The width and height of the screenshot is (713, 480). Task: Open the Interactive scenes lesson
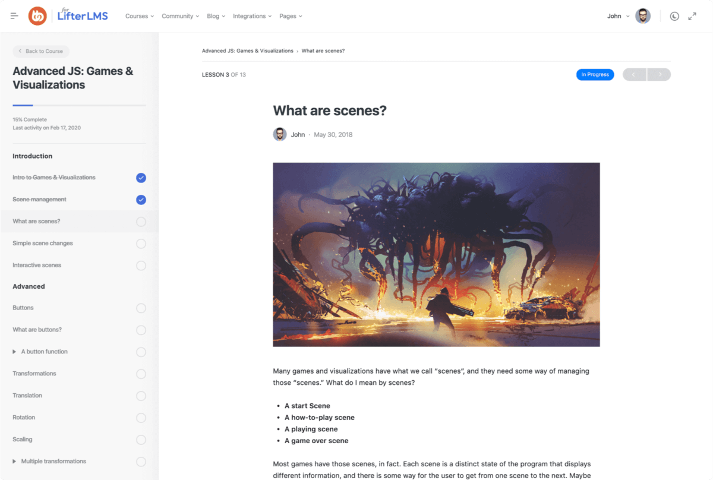coord(37,266)
